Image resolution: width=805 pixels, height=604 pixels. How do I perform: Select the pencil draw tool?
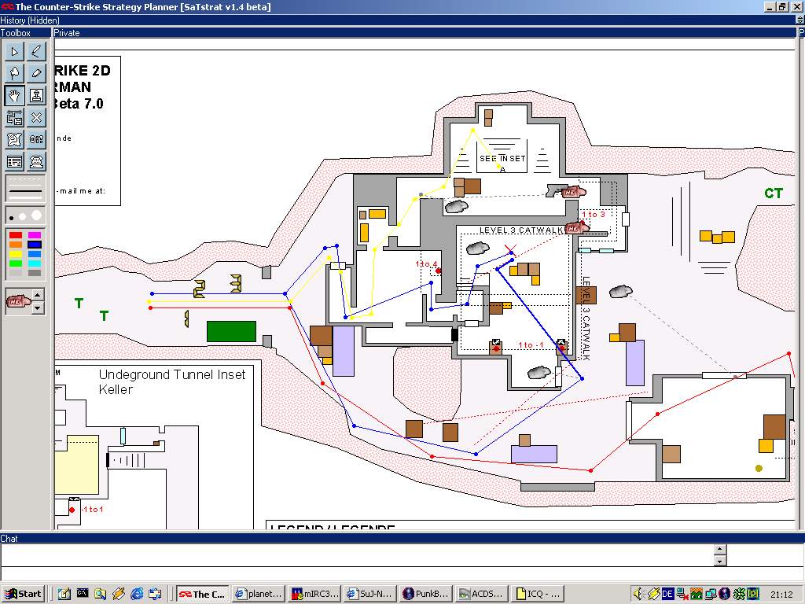(x=36, y=51)
